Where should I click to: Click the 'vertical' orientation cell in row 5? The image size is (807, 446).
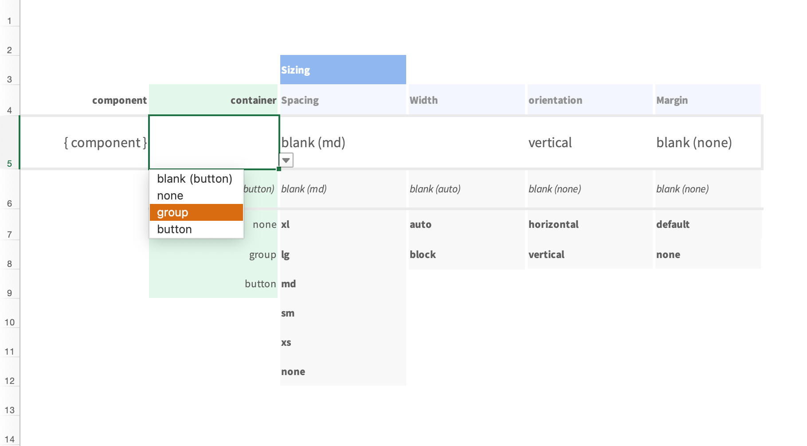coord(589,143)
